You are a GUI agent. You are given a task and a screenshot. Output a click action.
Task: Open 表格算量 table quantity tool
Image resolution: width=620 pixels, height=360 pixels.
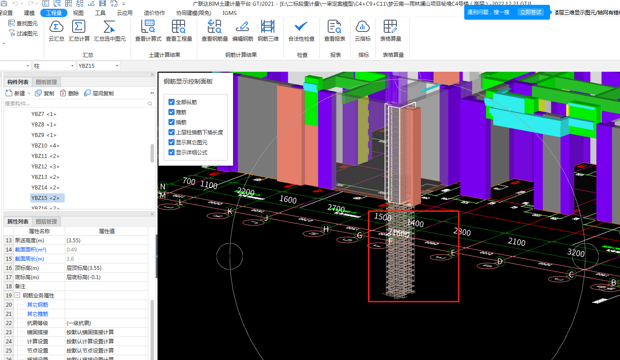click(390, 31)
